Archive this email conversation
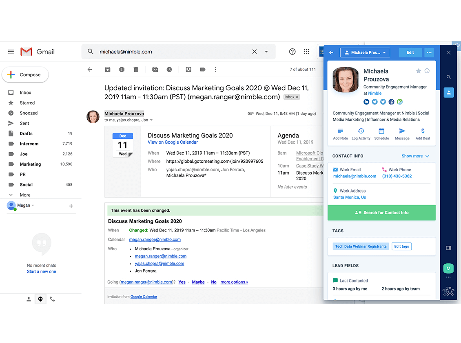 [108, 70]
